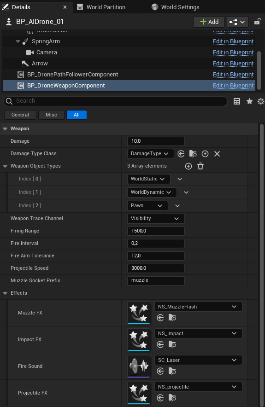Toggle the property matrix table view icon

237,101
